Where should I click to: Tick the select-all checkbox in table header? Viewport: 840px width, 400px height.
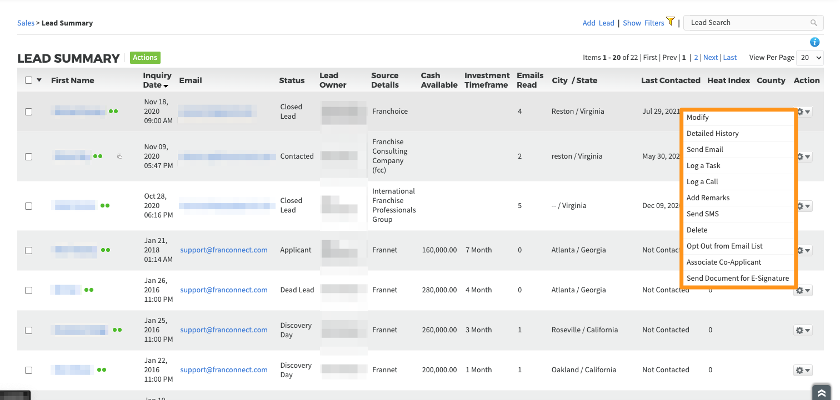pos(29,80)
